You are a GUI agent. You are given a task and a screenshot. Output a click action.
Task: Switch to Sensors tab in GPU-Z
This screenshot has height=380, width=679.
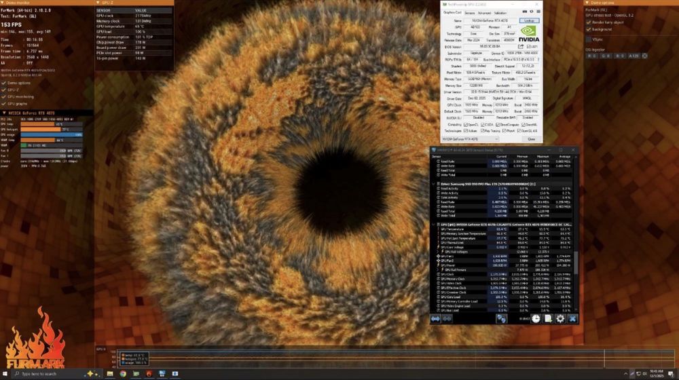click(470, 13)
